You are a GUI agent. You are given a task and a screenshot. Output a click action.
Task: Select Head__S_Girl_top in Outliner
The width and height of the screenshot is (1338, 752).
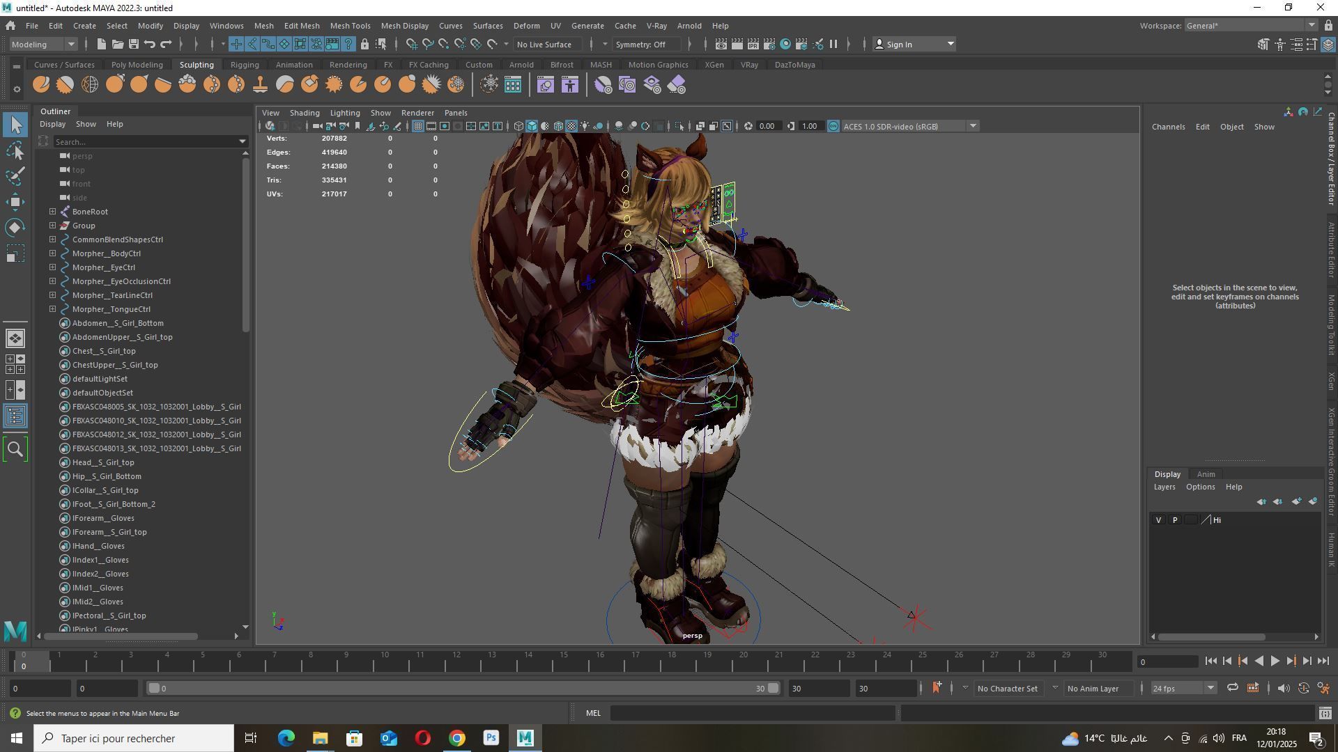[103, 462]
